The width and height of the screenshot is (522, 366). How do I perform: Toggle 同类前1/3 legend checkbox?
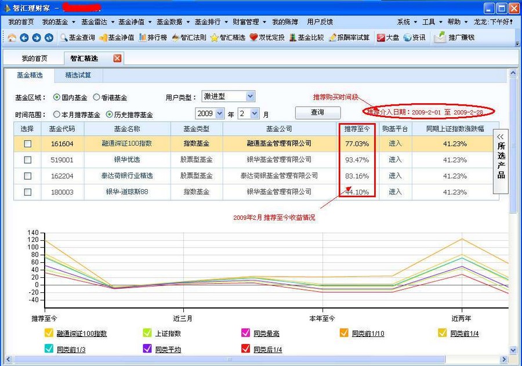tap(49, 349)
